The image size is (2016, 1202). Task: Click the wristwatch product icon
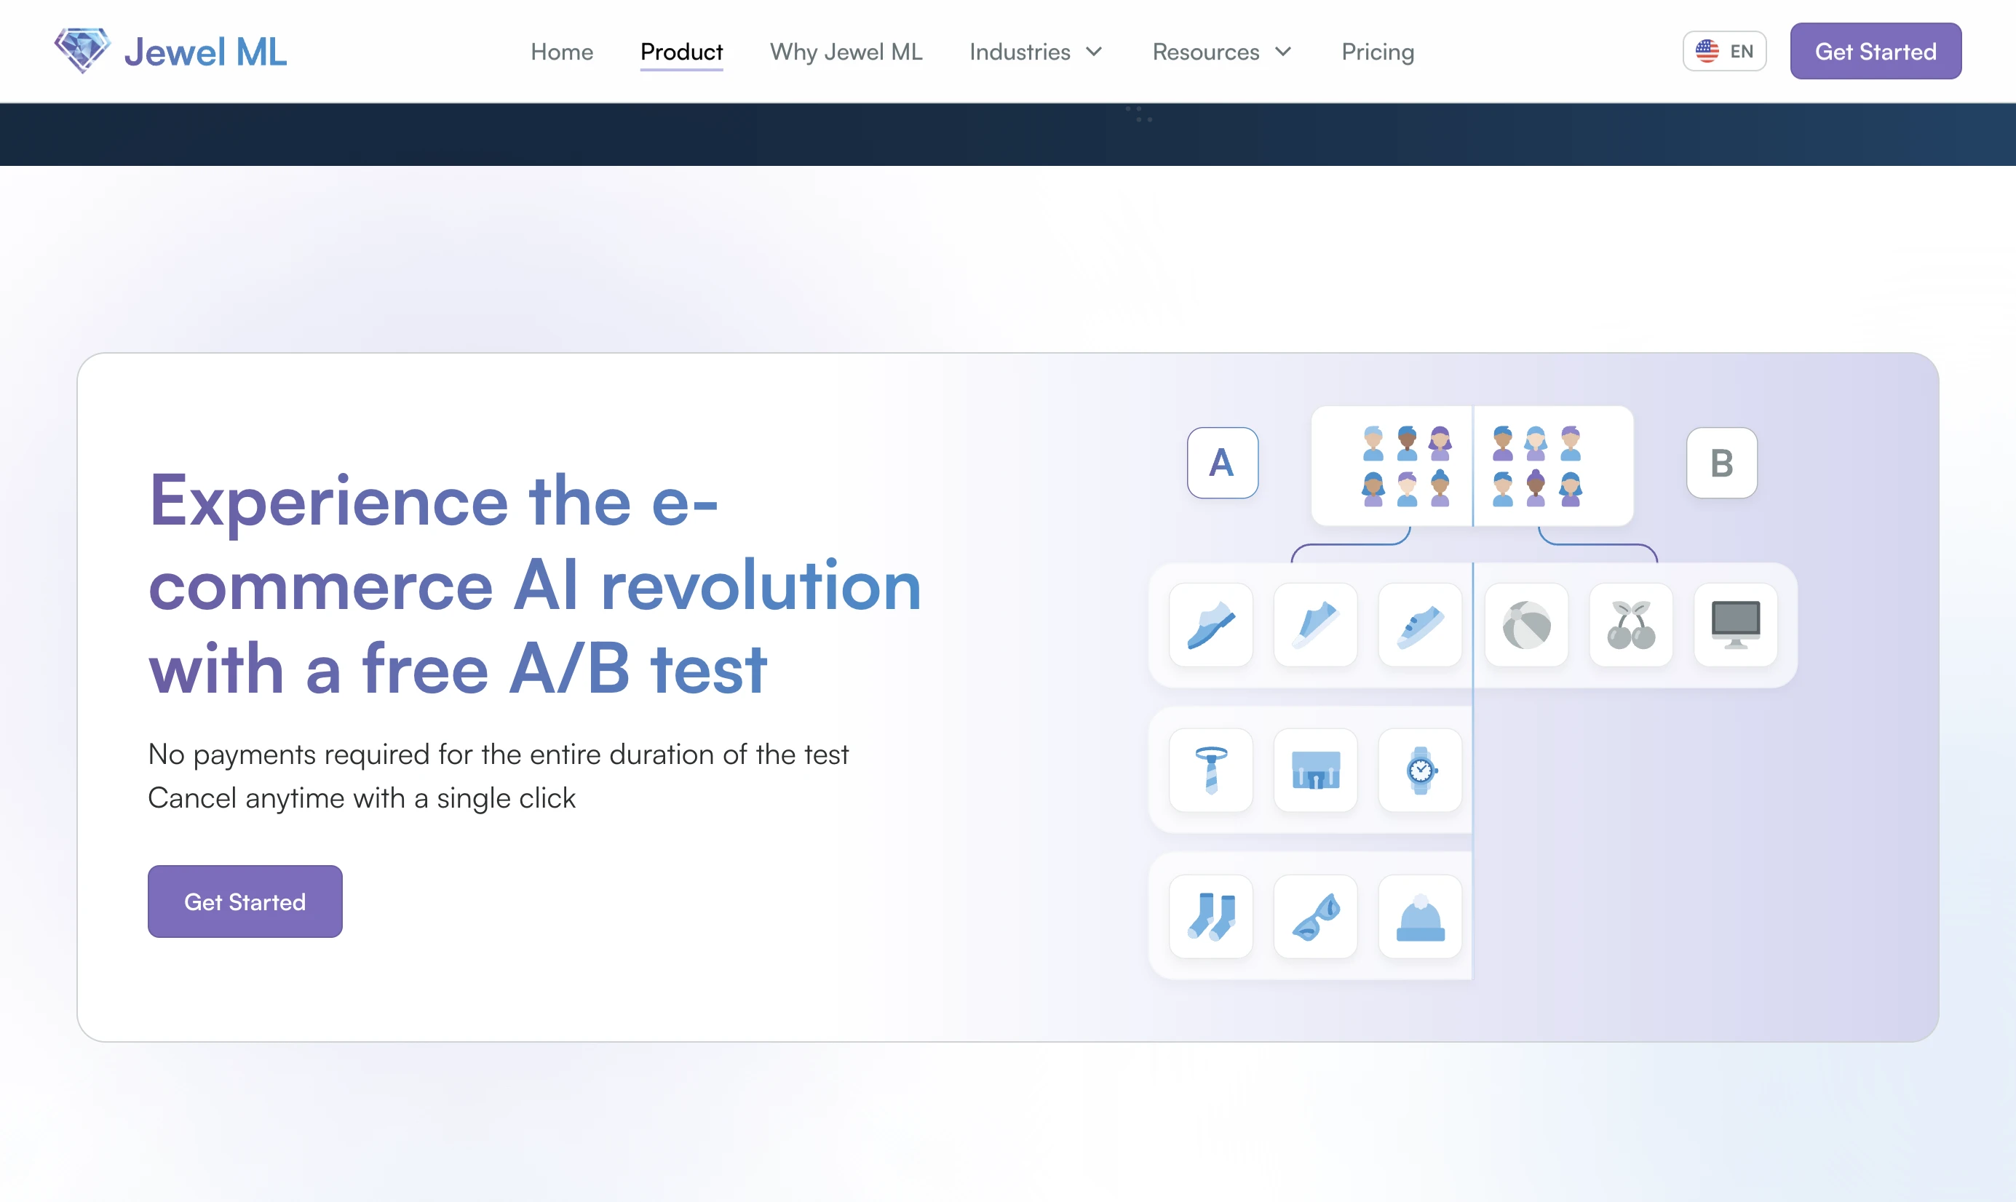click(x=1419, y=771)
